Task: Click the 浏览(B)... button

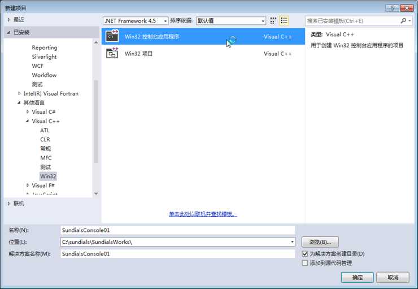Action: point(320,242)
